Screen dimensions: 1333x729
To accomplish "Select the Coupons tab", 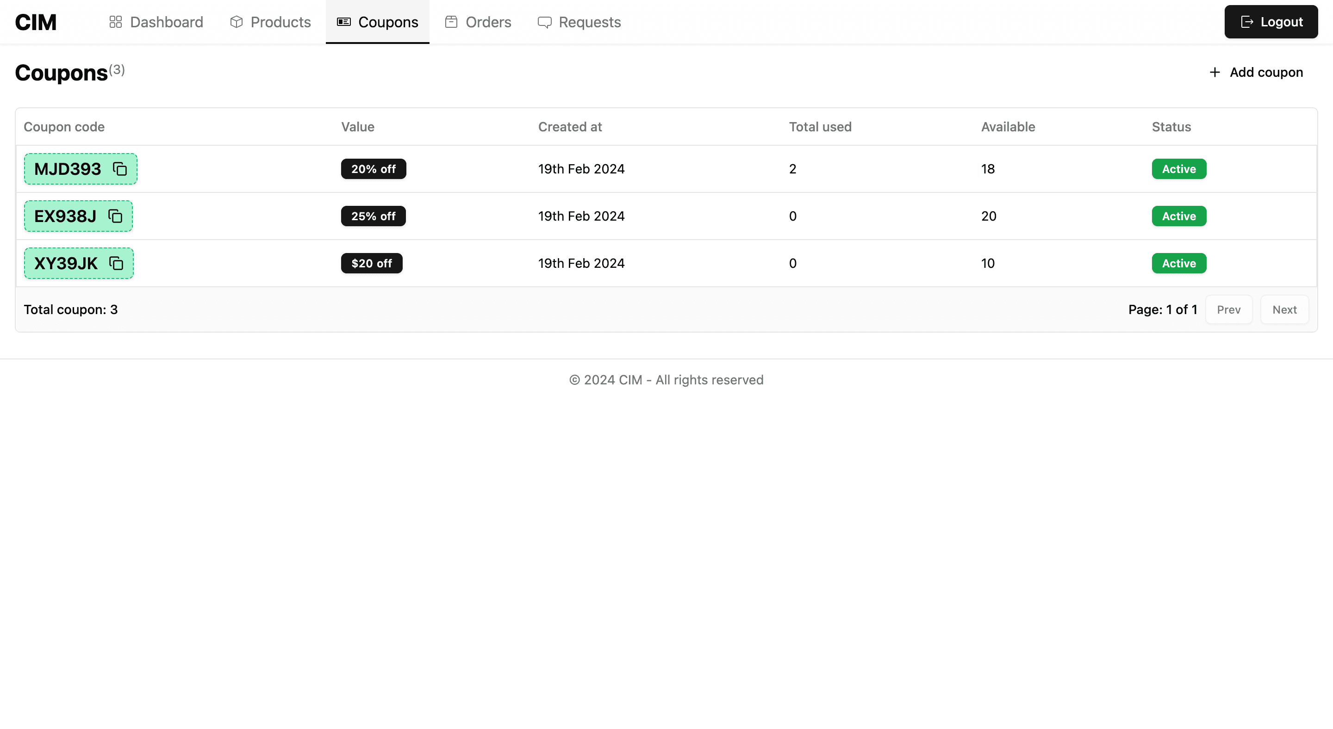I will [377, 22].
